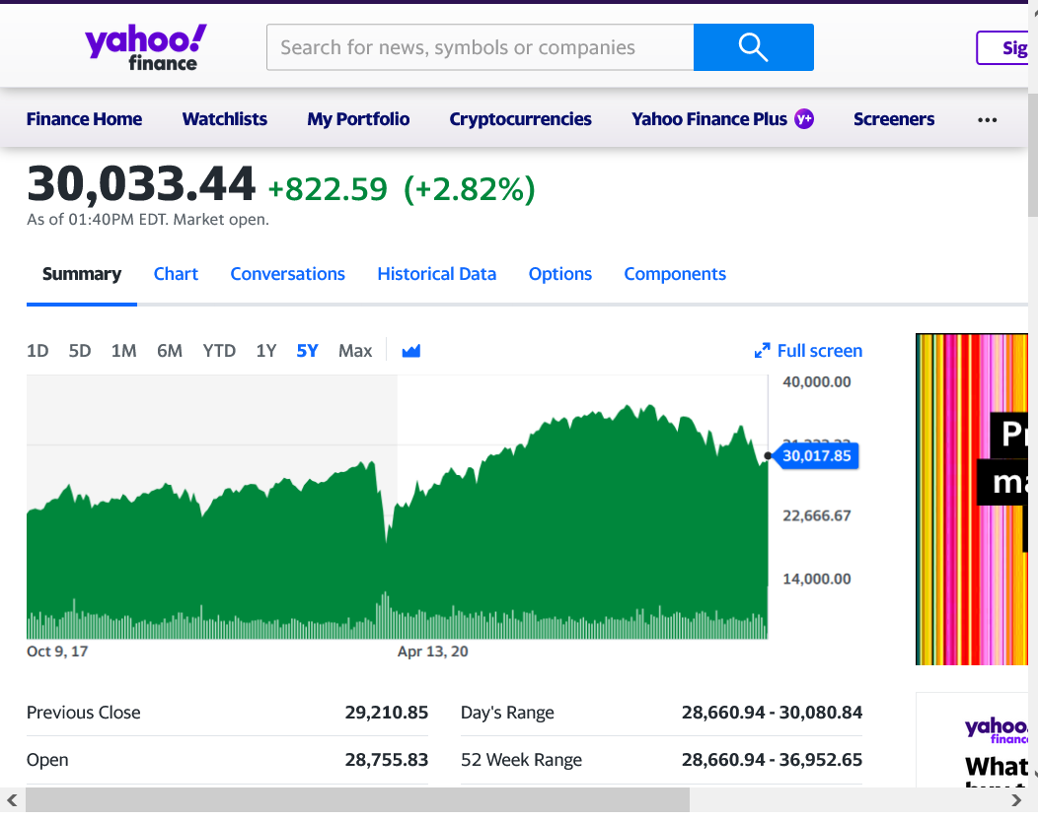Viewport: 1038px width, 821px height.
Task: Choose the 6M chart range
Action: click(170, 351)
